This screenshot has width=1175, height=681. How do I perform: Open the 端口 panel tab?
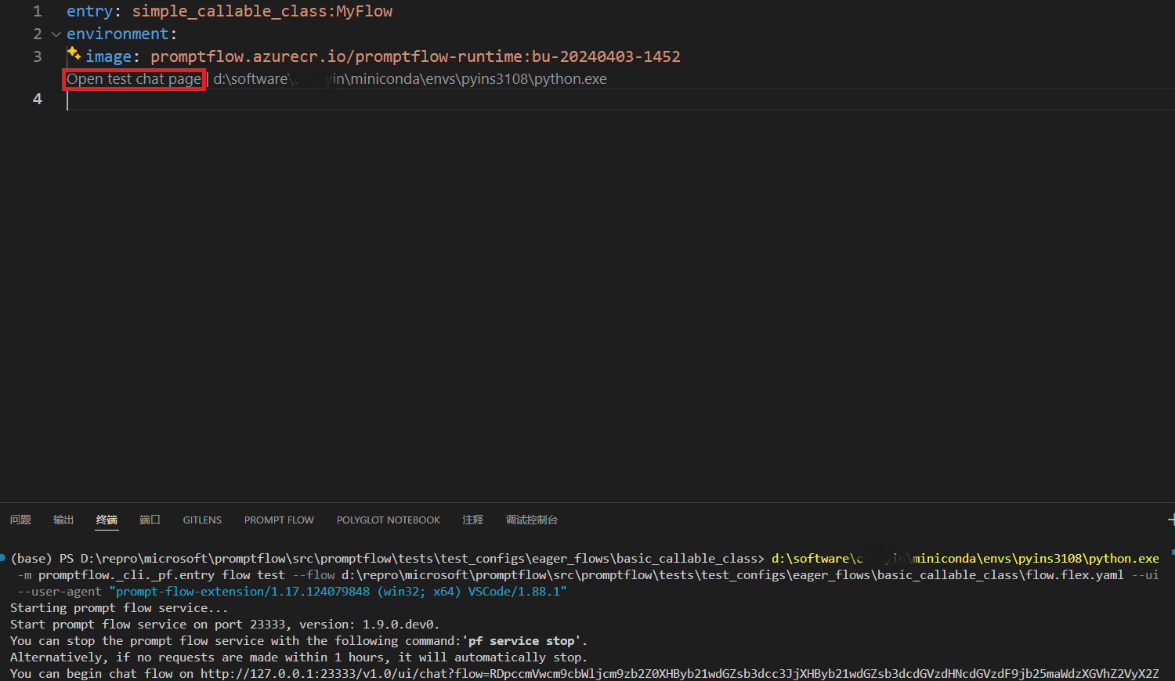[x=150, y=520]
